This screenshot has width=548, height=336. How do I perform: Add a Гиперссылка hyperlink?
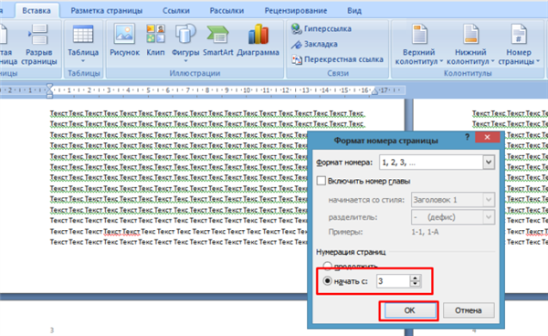[321, 28]
